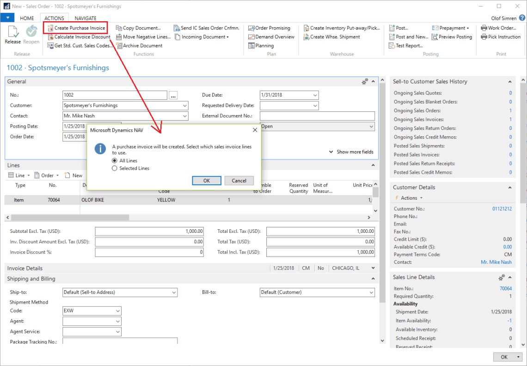Open the Agent dropdown
527x366 pixels.
coord(117,321)
